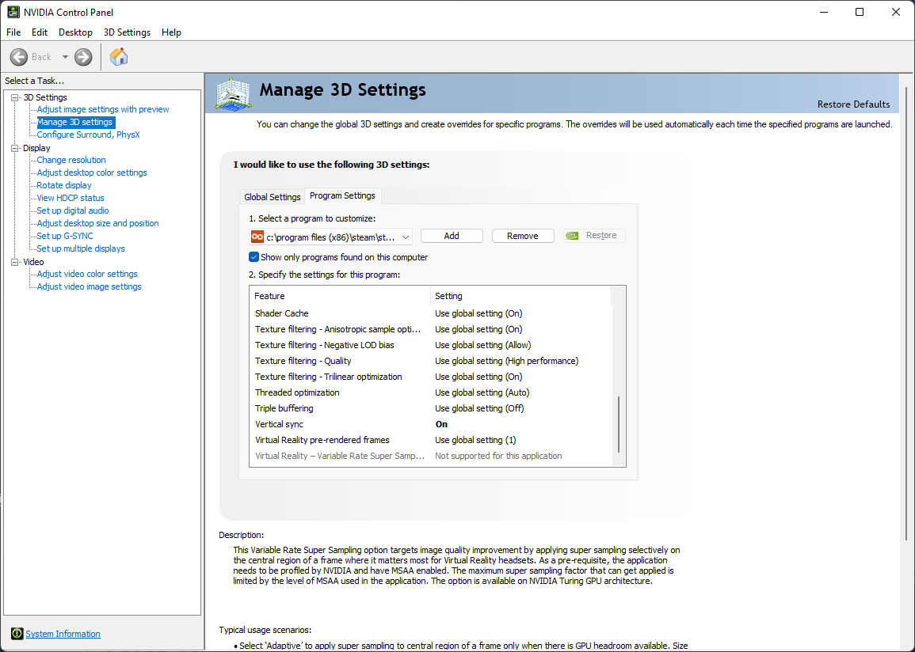This screenshot has width=915, height=652.
Task: Collapse the Display tree node
Action: [14, 148]
